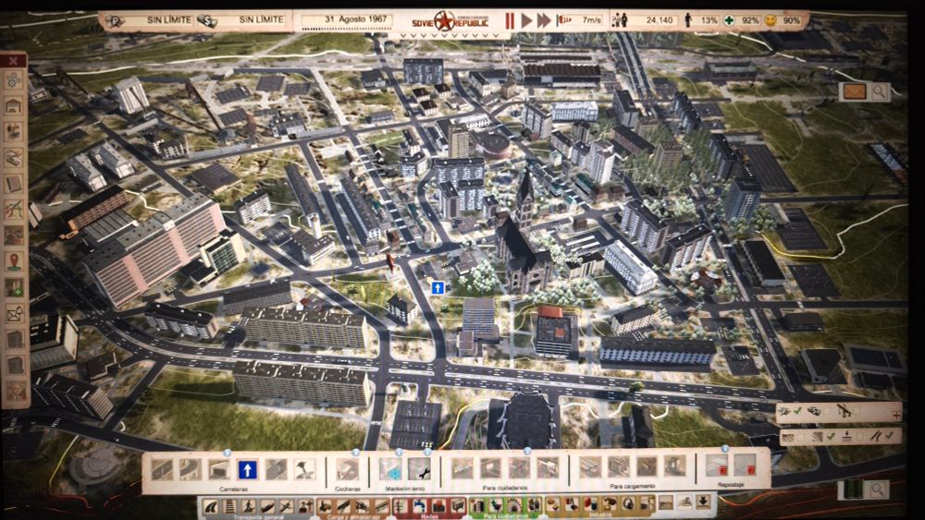Toggle the underground view checkbox
This screenshot has width=925, height=520.
[x=860, y=436]
